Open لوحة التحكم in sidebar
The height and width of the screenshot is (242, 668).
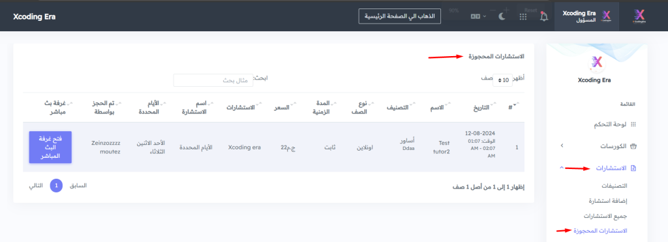(x=610, y=125)
